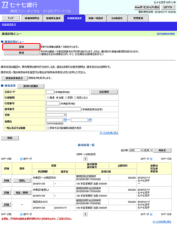
Task: Open calendar picker for end date
Action: 90,120
